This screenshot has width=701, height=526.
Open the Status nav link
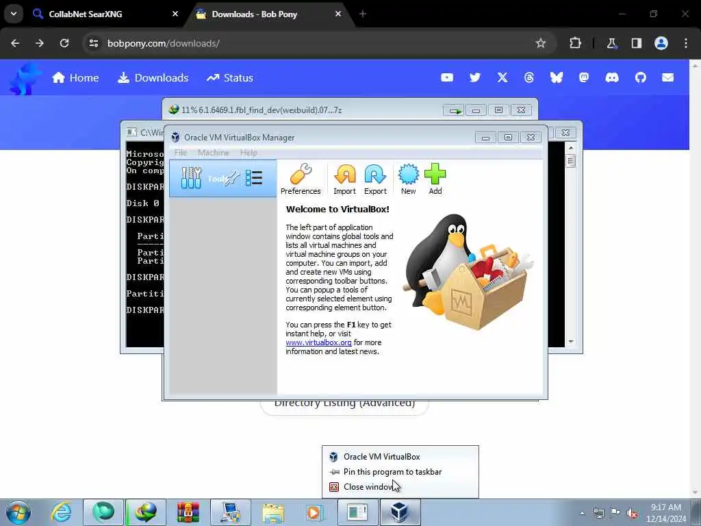click(230, 78)
